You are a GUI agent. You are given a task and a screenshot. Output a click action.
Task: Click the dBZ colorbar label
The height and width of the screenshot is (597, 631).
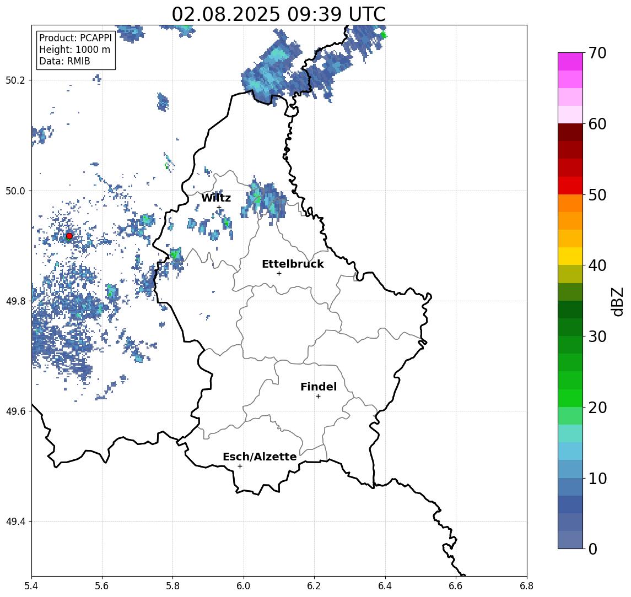(617, 301)
